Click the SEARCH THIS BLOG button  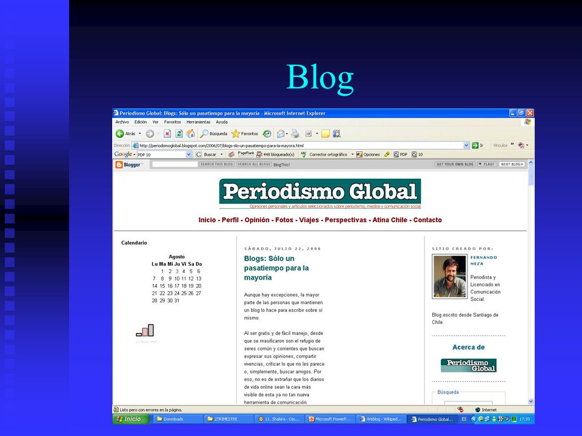click(217, 164)
